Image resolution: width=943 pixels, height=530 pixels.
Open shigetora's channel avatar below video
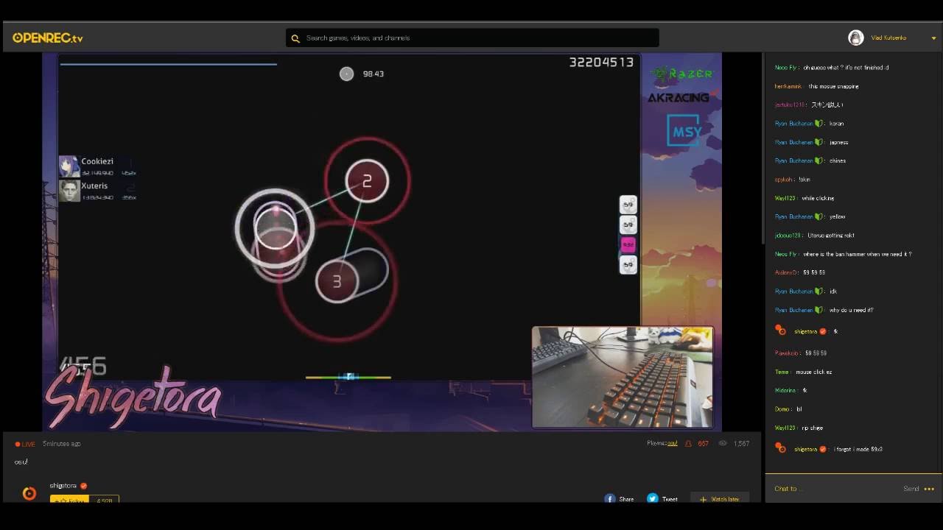(x=29, y=493)
